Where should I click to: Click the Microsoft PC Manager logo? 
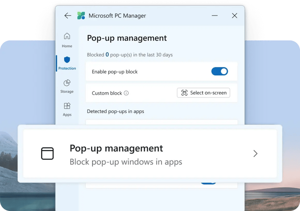pos(81,16)
